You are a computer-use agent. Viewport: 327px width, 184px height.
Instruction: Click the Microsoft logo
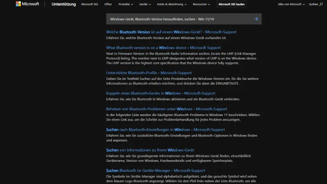click(x=27, y=4)
